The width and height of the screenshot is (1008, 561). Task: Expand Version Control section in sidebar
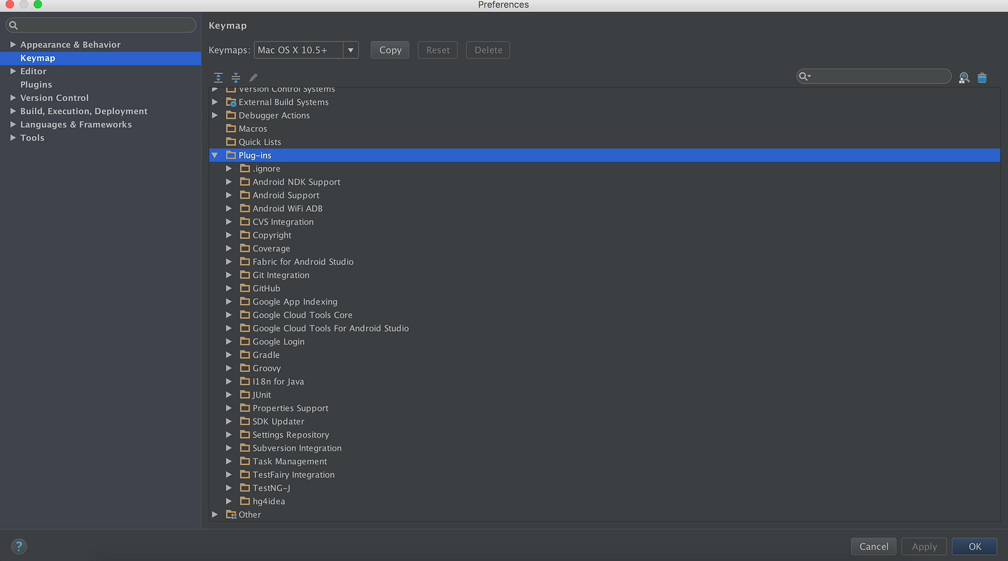coord(13,98)
